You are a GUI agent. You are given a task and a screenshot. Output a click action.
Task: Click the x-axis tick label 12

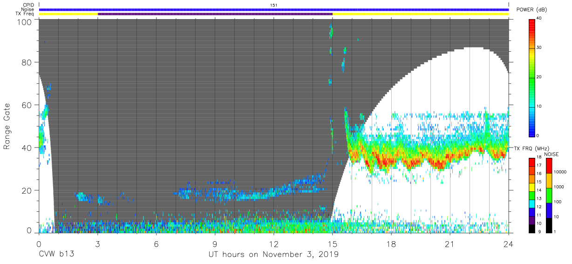[273, 244]
